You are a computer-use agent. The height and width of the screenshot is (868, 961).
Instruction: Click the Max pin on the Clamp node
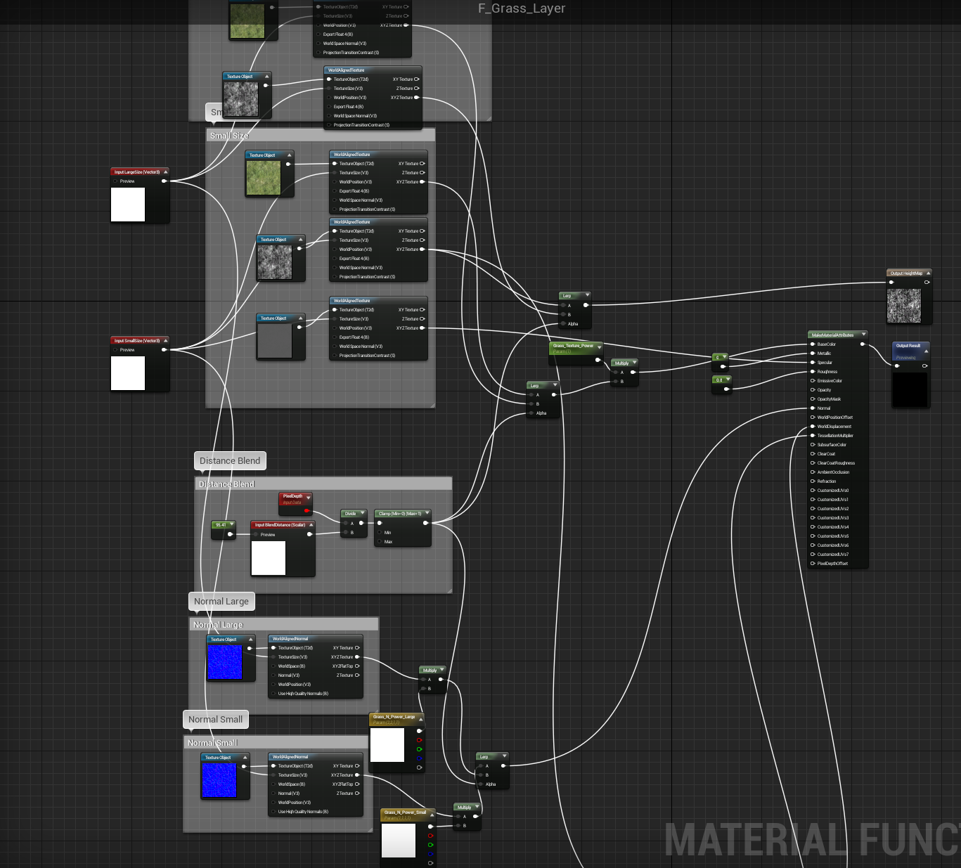[380, 542]
